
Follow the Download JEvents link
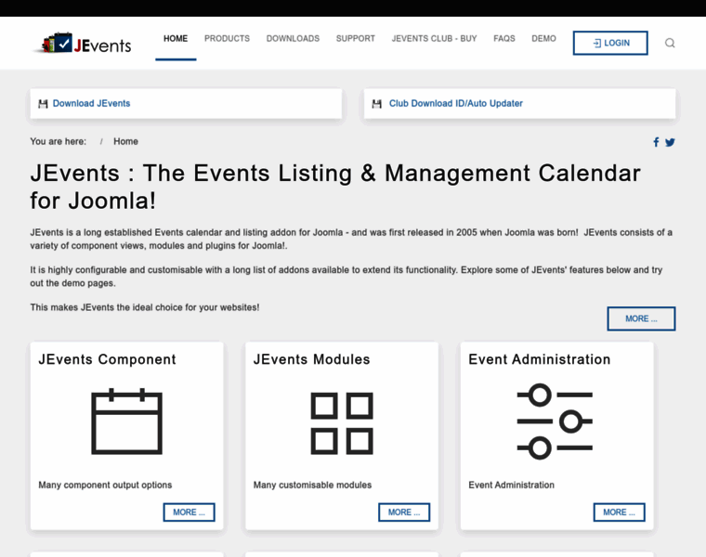click(x=91, y=103)
